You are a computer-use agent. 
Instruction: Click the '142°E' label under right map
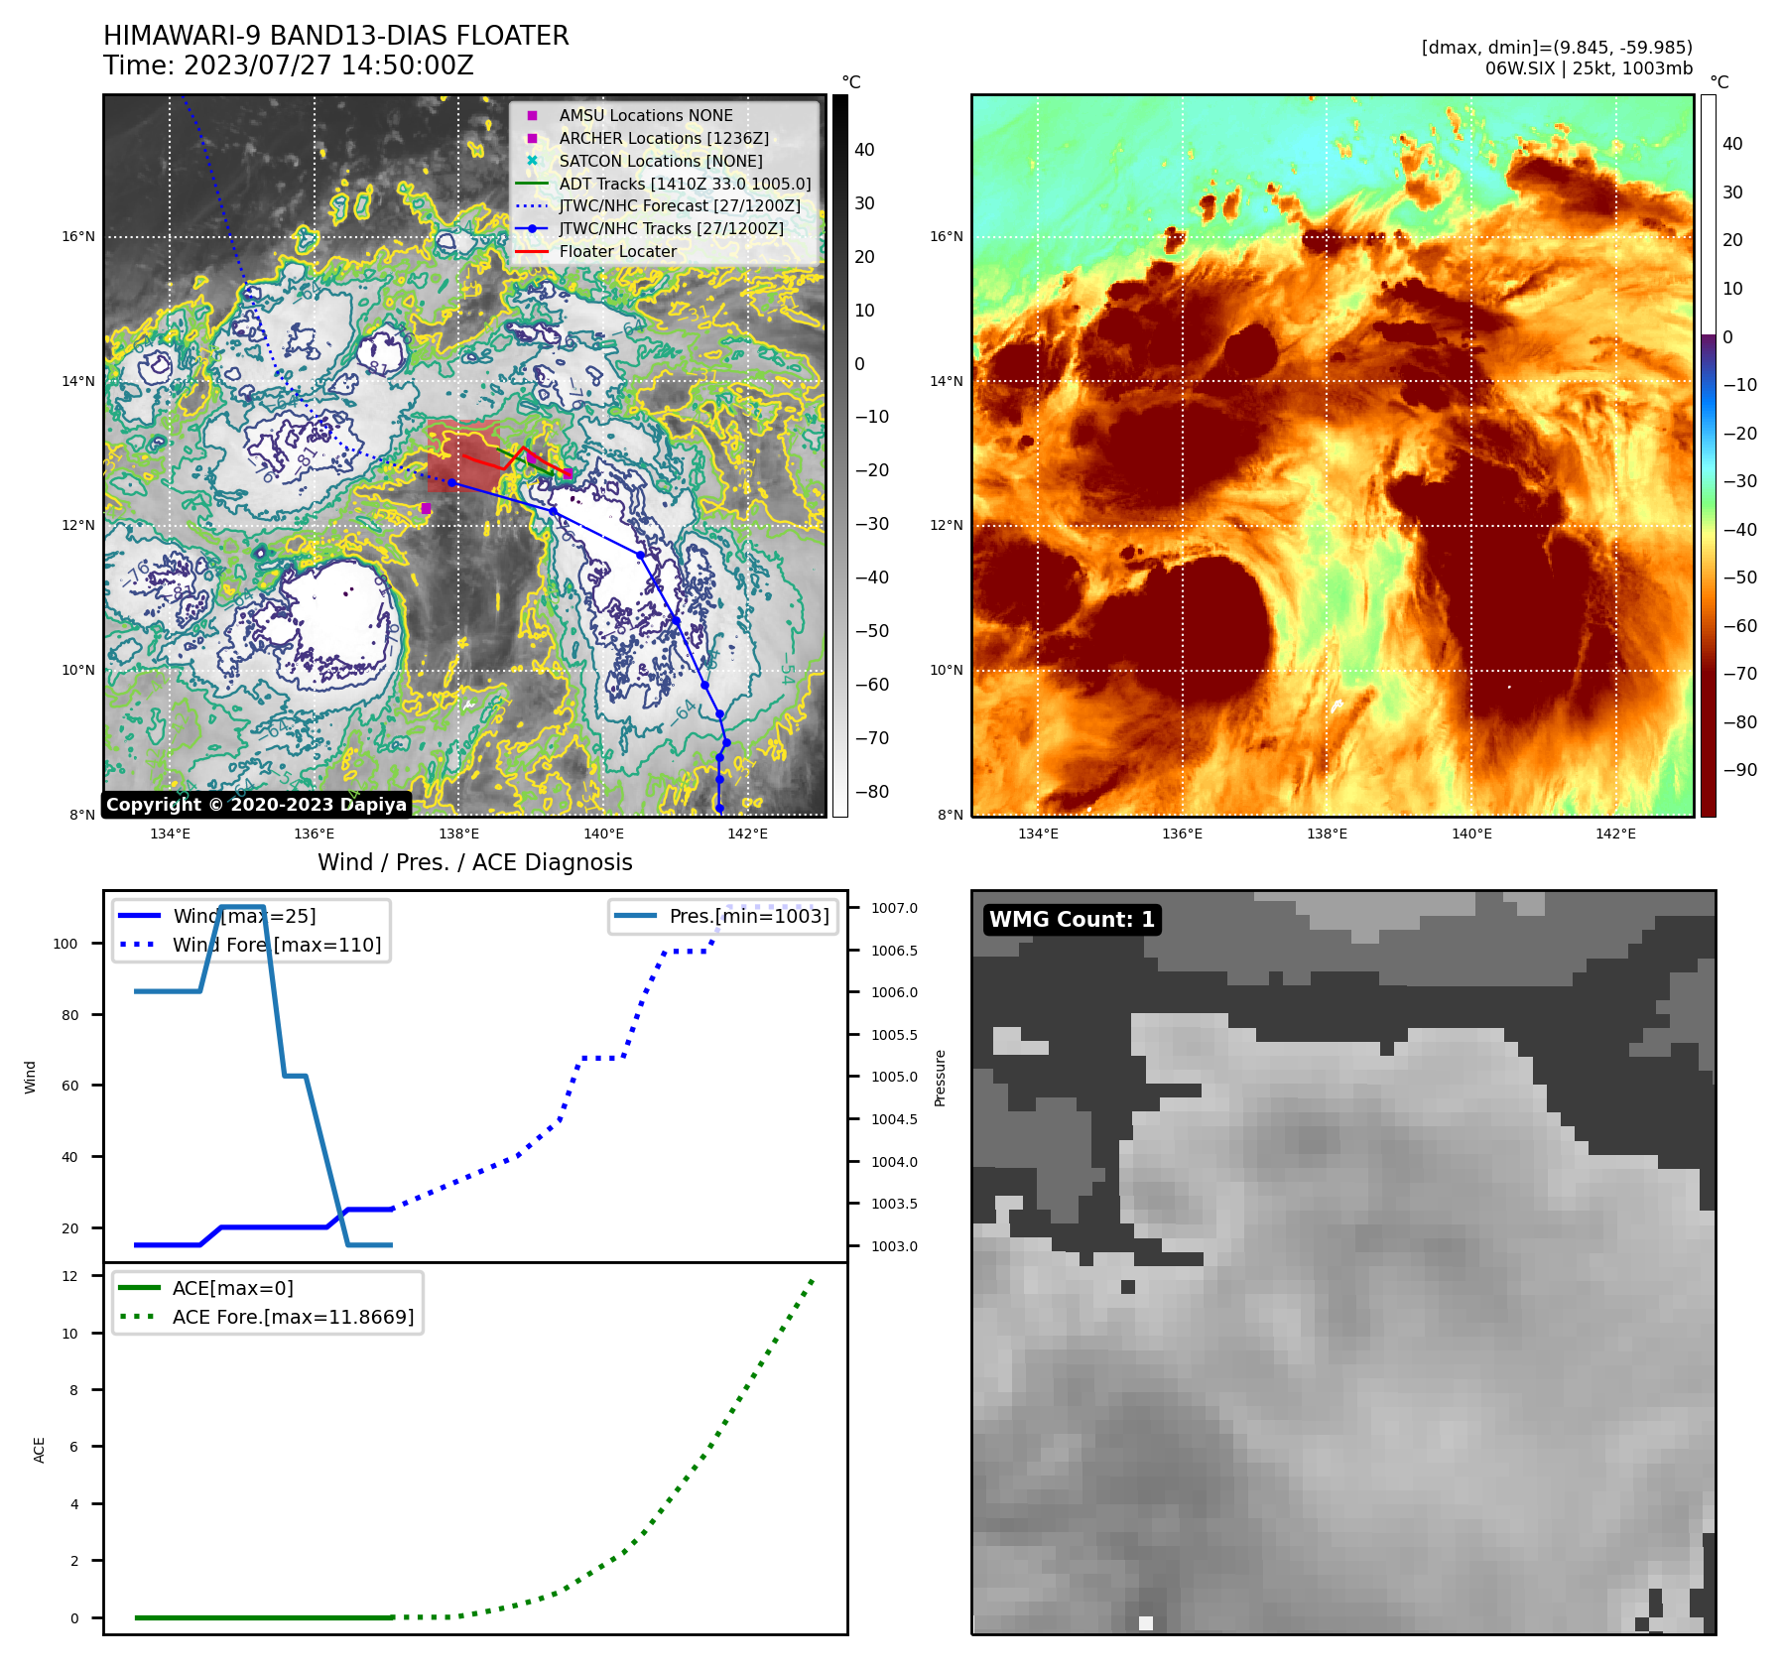pos(1615,834)
